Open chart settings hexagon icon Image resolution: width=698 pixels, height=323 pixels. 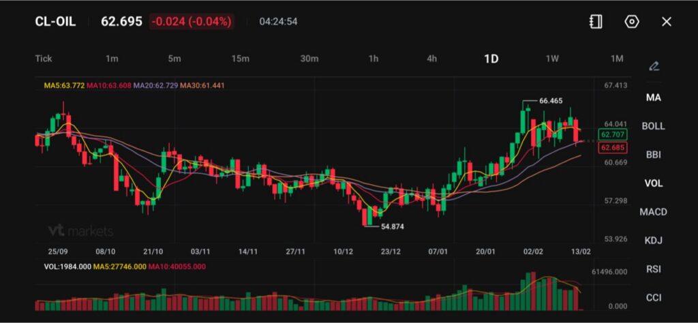(632, 22)
